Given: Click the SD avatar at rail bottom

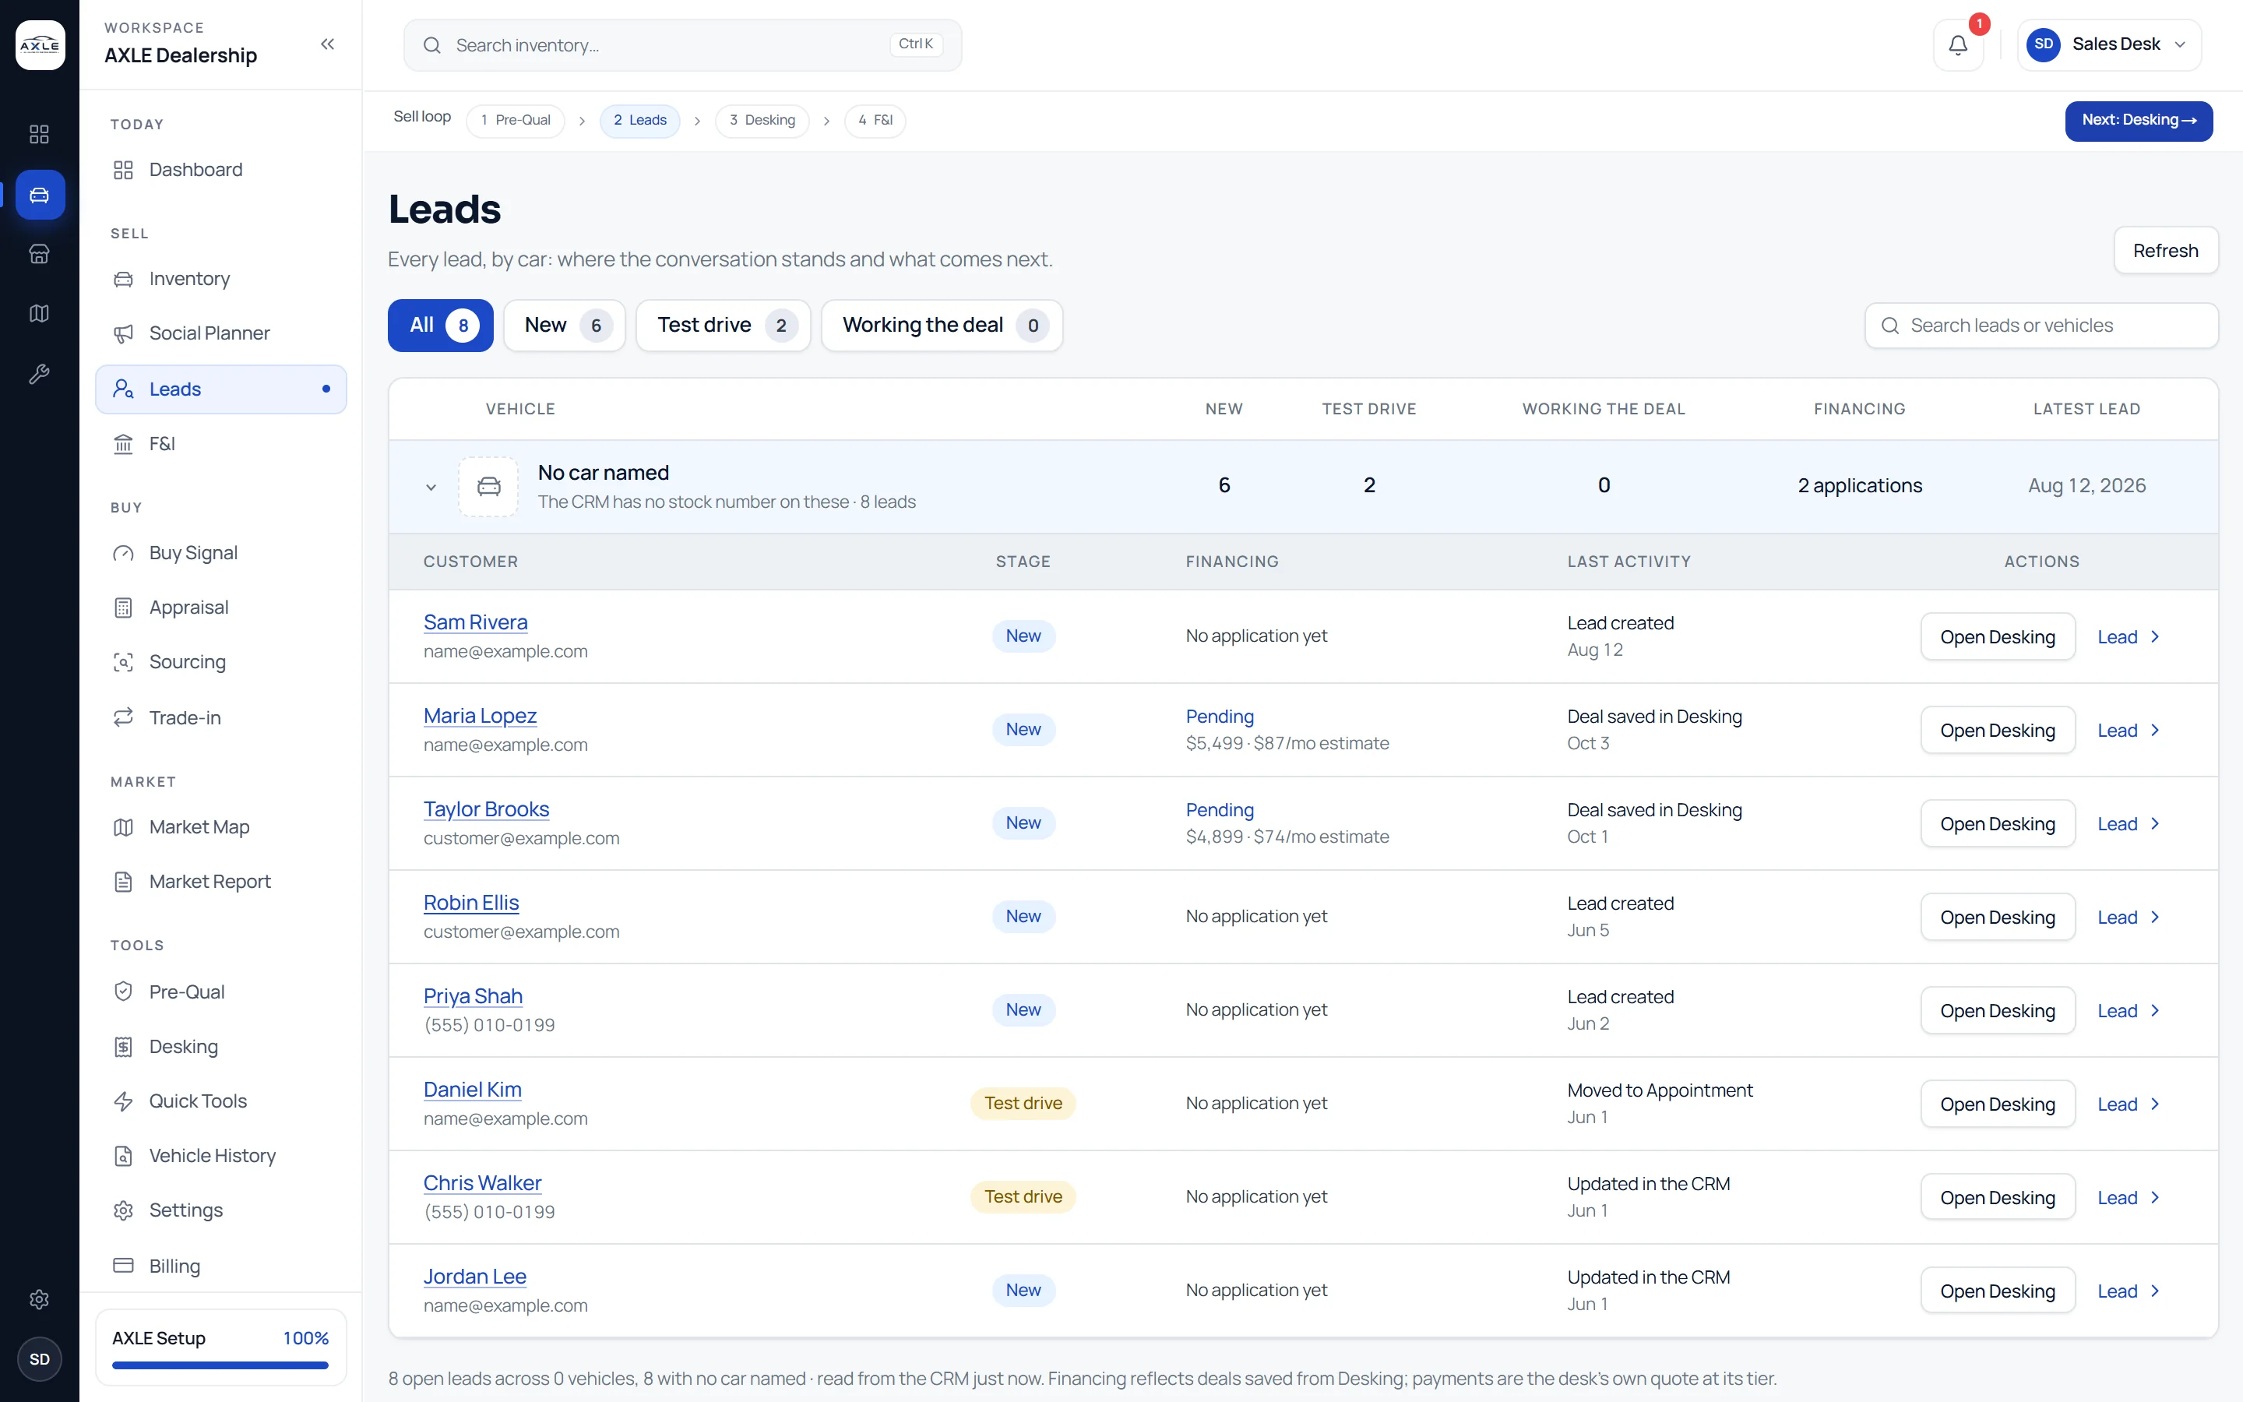Looking at the screenshot, I should 39,1358.
